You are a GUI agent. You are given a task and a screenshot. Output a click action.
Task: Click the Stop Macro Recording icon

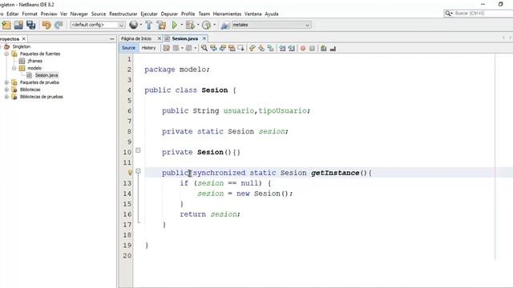tap(312, 48)
